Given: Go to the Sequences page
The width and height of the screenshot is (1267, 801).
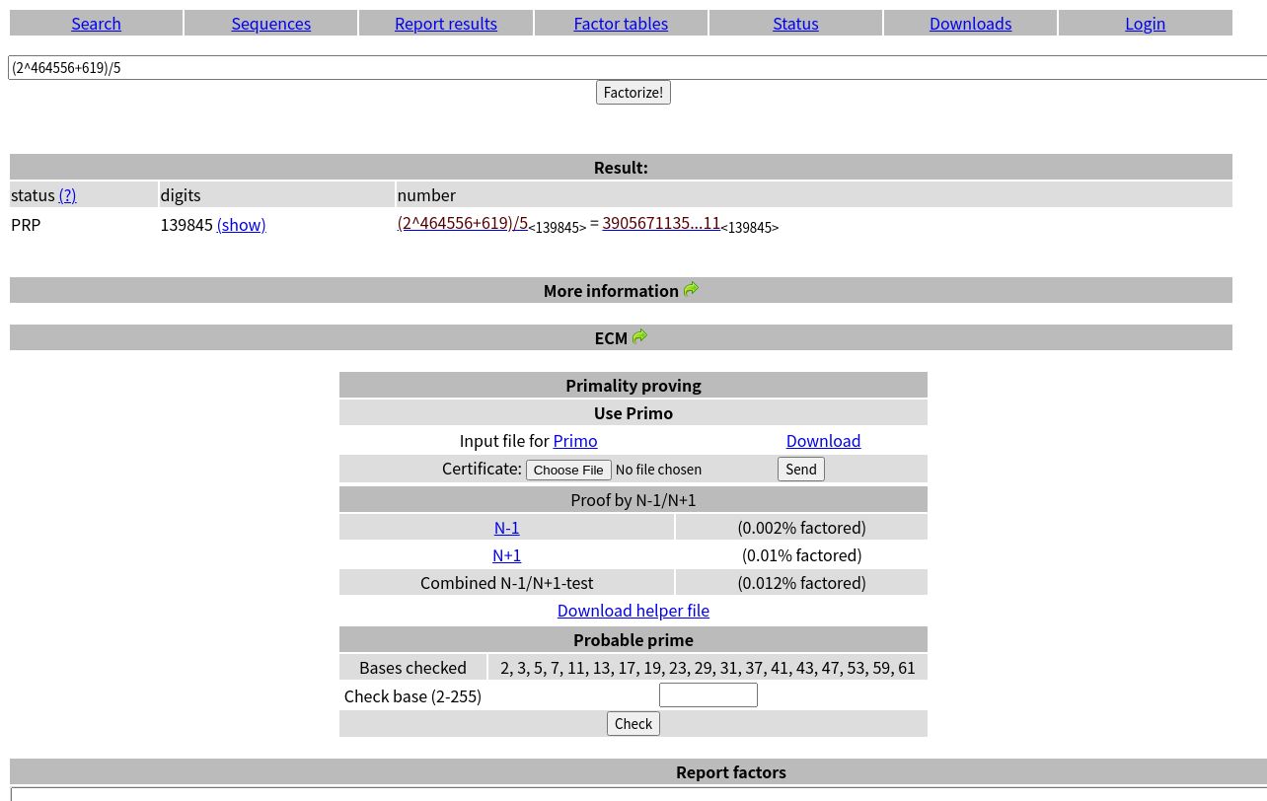Looking at the screenshot, I should (x=270, y=23).
